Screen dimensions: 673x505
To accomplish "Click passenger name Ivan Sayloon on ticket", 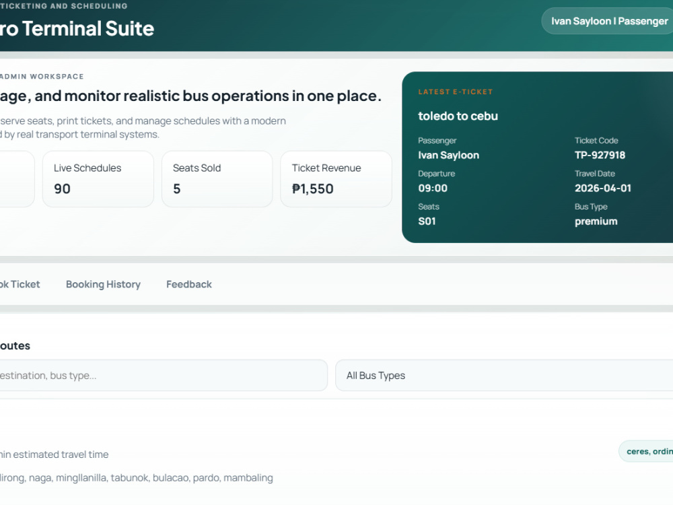I will pos(448,155).
